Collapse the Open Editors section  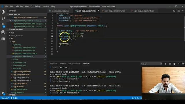coord(27,15)
